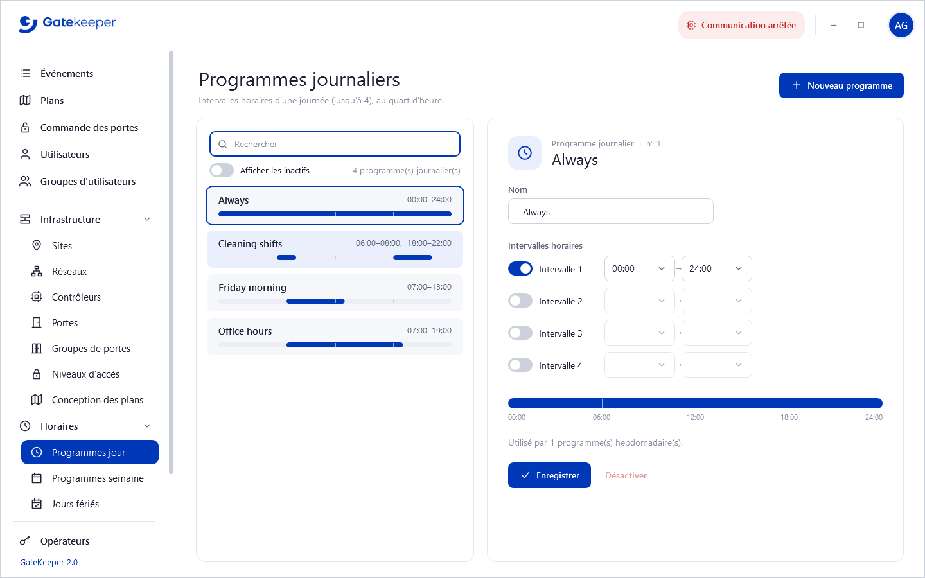Disable the Intervalle 1 switch

pyautogui.click(x=520, y=268)
